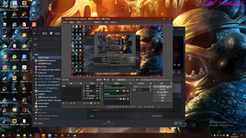Show hidden icons chevron in system tray
This screenshot has height=138, width=246.
[x=212, y=135]
